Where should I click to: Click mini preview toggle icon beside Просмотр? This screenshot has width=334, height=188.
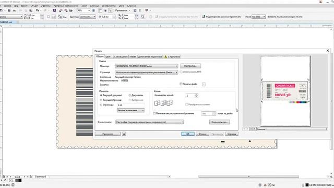pyautogui.click(x=124, y=134)
